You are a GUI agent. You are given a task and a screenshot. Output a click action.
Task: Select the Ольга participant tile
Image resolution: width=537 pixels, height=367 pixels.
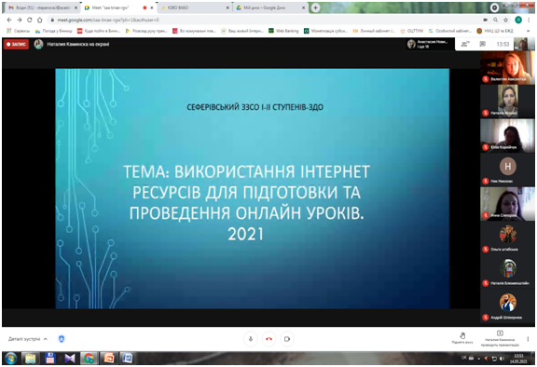(x=507, y=238)
